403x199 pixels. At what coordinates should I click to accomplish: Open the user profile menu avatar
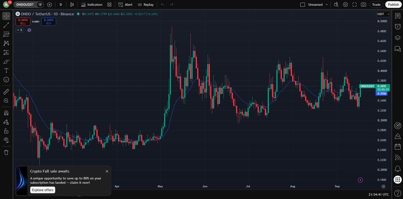(x=6, y=5)
